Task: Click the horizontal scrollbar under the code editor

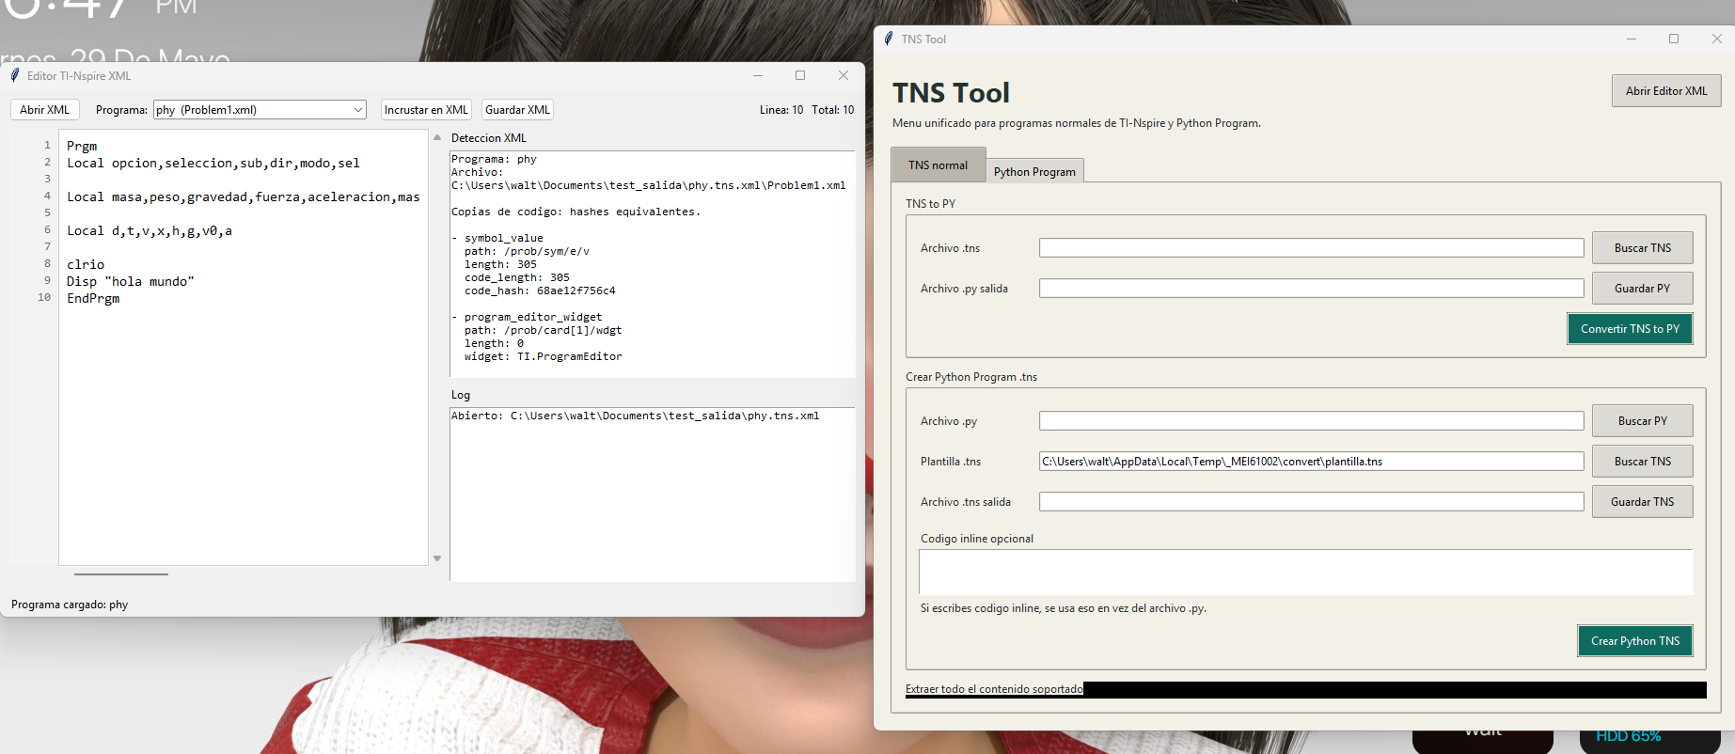Action: pyautogui.click(x=121, y=573)
